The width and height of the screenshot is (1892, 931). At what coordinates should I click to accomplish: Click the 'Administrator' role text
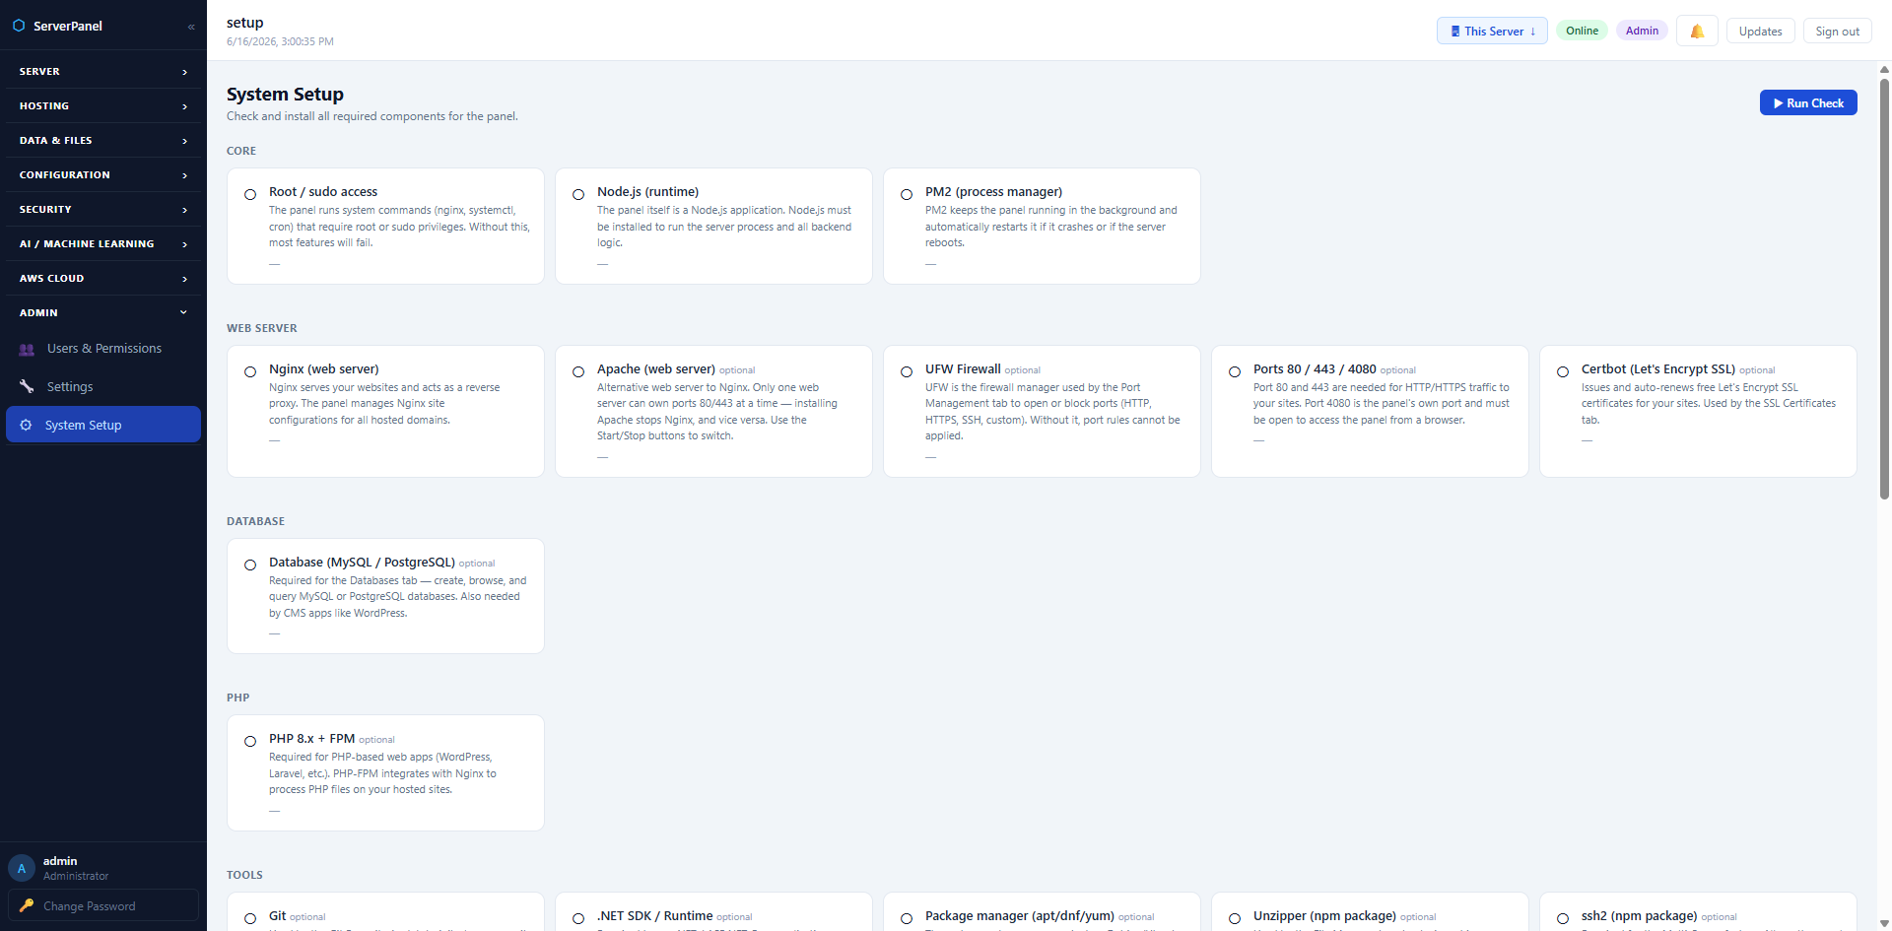pyautogui.click(x=76, y=877)
